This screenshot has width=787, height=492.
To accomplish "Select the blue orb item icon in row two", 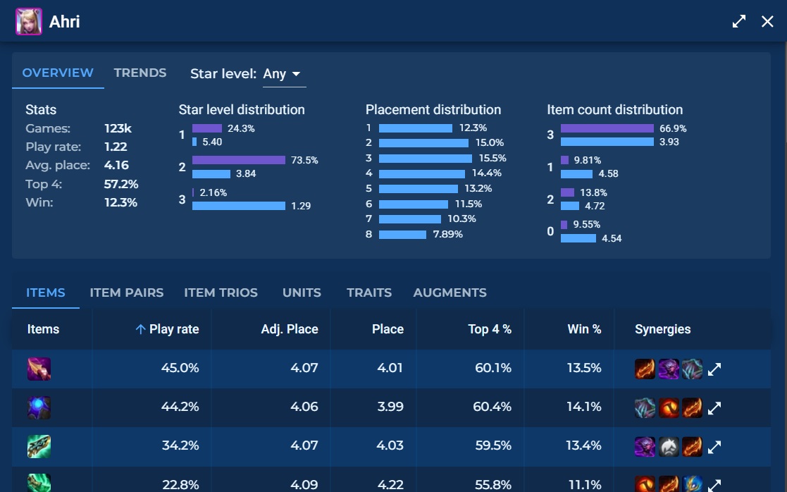I will [x=39, y=407].
